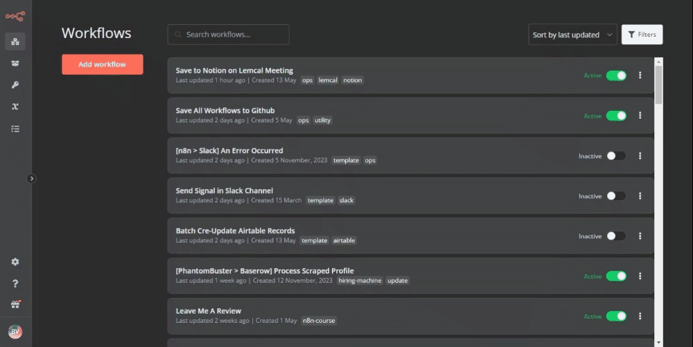Click the lemcal tag
Image resolution: width=693 pixels, height=347 pixels.
[x=328, y=80]
